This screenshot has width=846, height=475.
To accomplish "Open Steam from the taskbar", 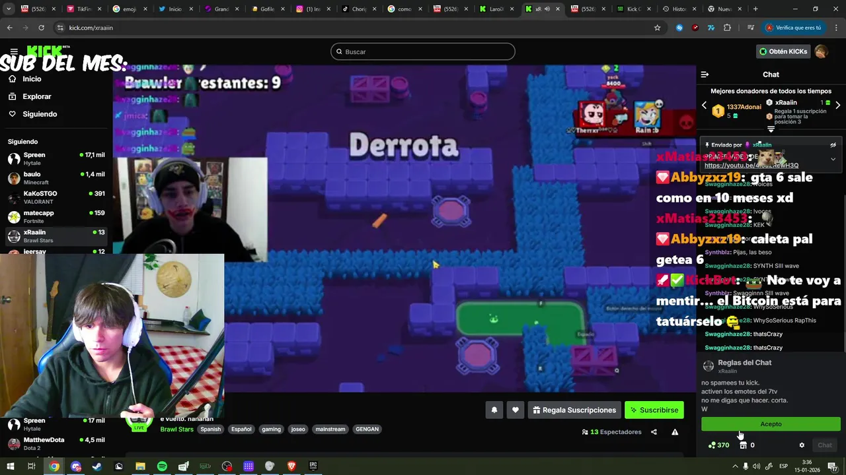I will (97, 466).
